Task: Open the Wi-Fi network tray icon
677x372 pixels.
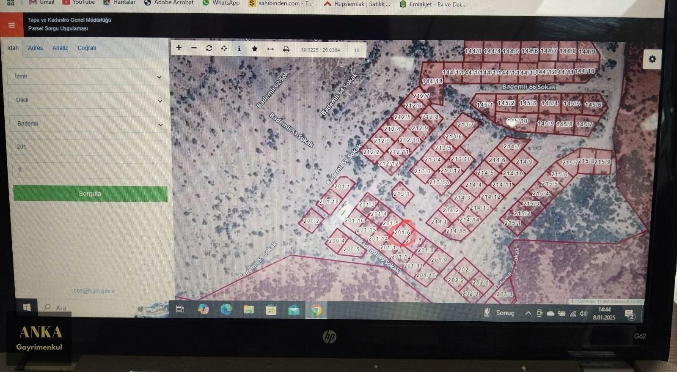Action: click(x=573, y=314)
